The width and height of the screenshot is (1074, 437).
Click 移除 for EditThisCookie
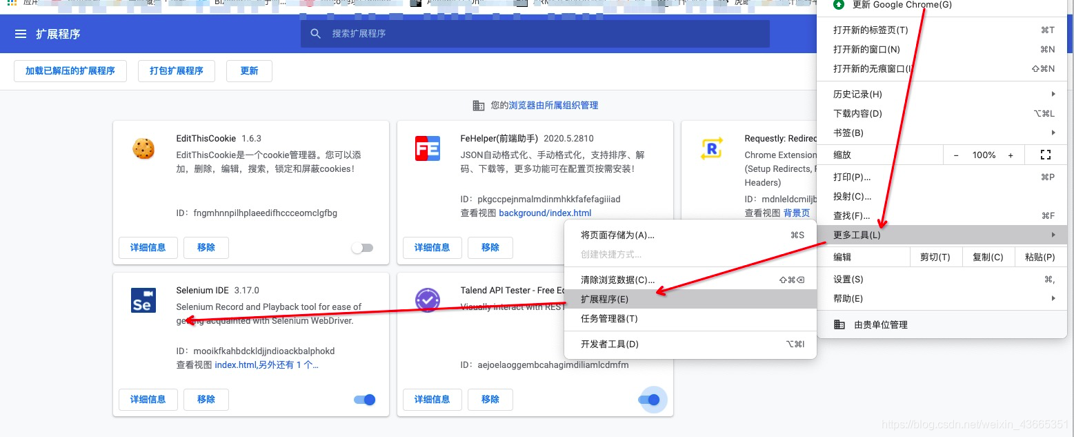(206, 248)
